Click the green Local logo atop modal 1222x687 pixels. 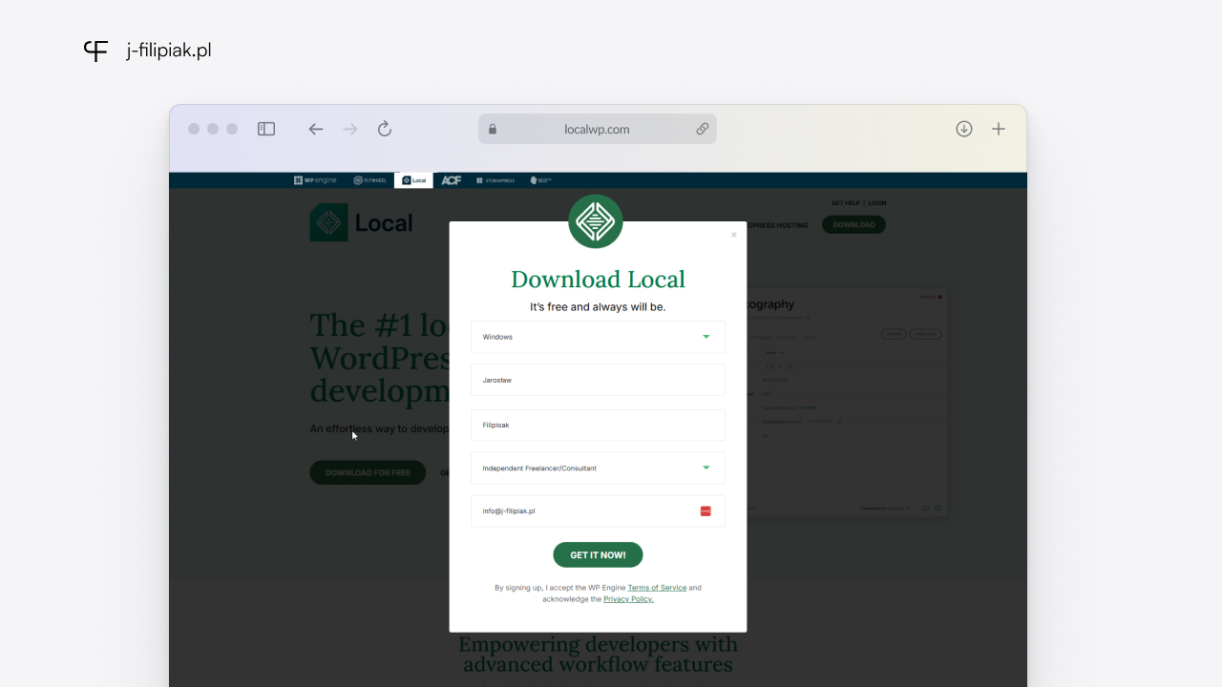coord(596,221)
